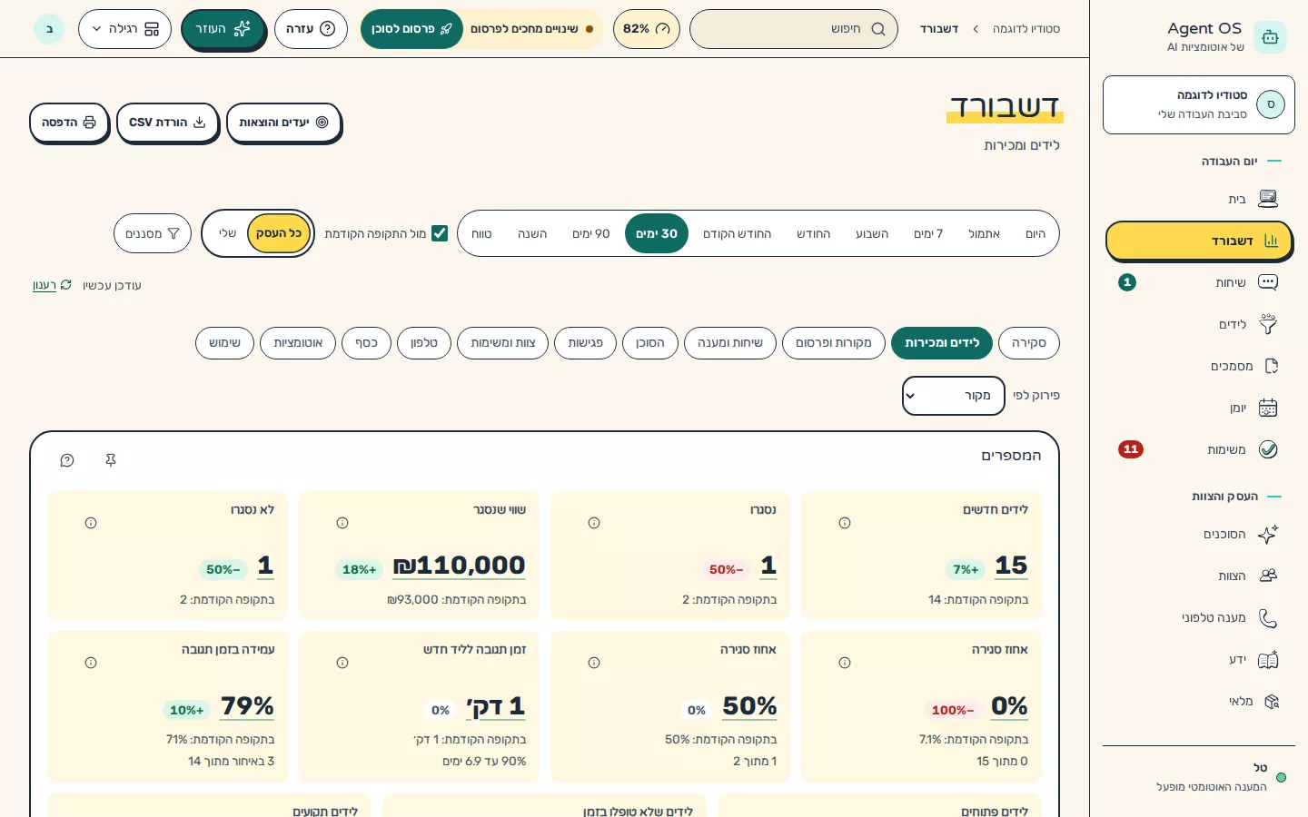
Task: Switch to שיחות ומענה tab
Action: tap(730, 343)
